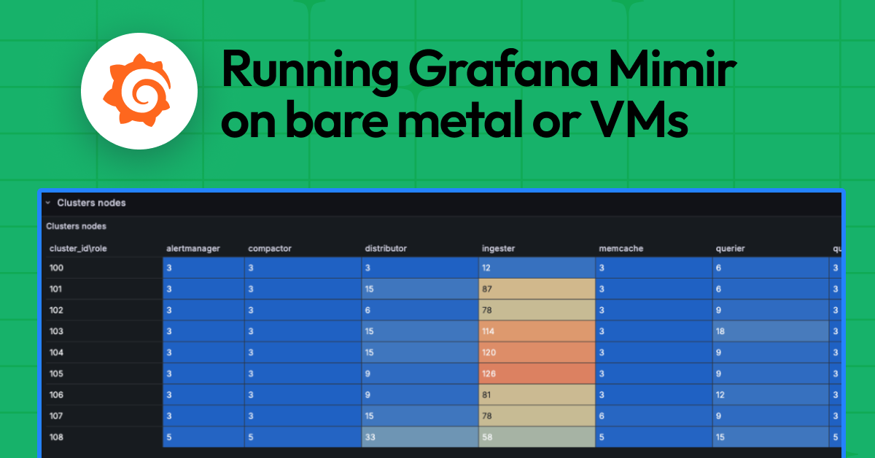Select cluster id 105 row label

[57, 373]
